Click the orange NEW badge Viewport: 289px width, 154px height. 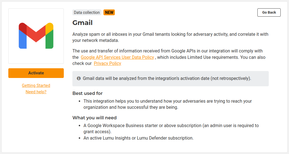pos(109,12)
